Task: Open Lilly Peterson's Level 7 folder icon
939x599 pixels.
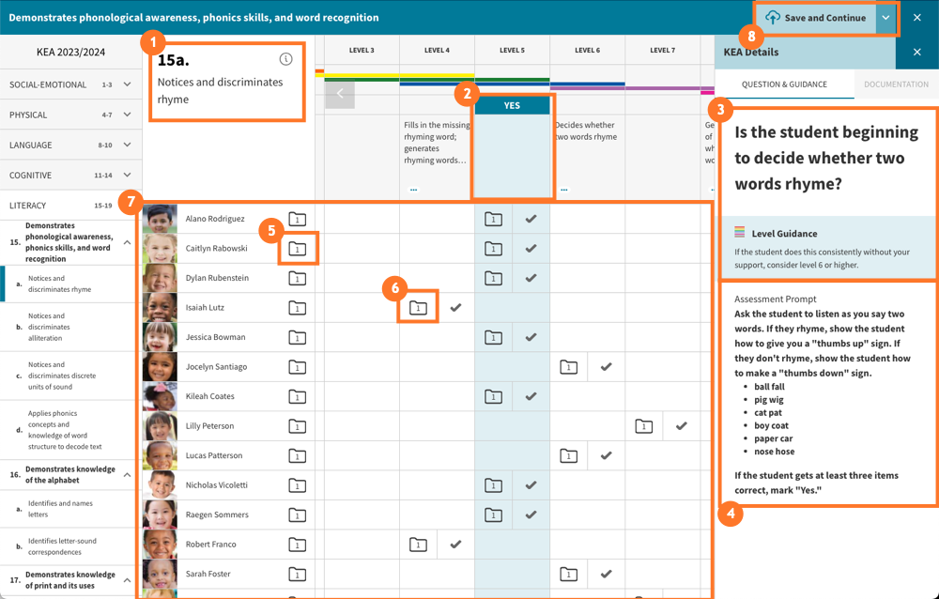Action: tap(643, 426)
